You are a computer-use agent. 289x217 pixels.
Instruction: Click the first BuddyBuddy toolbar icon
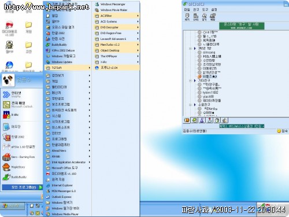pos(187,17)
